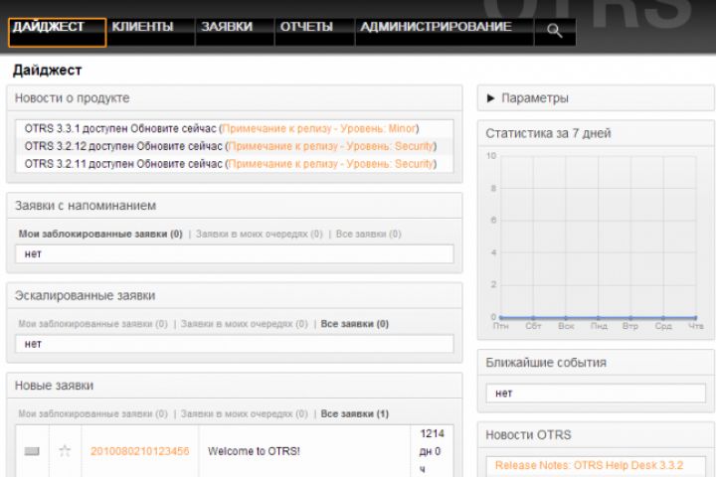
Task: Click the Ближайшие события panel header
Action: pyautogui.click(x=596, y=363)
